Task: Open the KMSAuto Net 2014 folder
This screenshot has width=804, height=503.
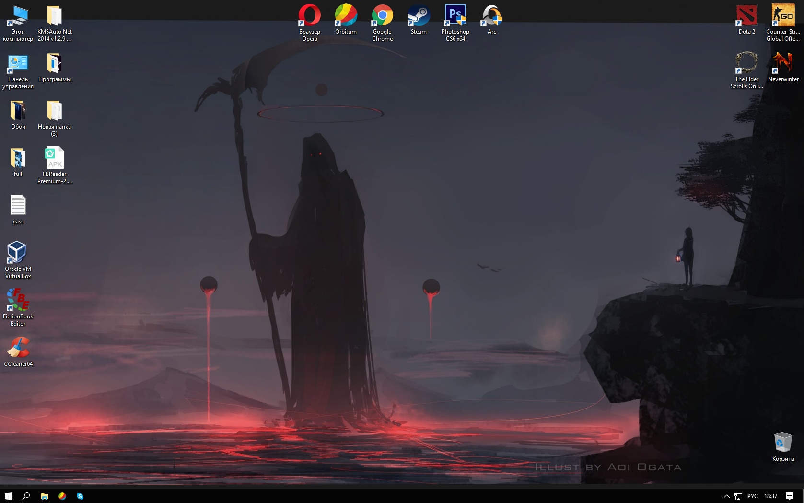Action: [54, 23]
